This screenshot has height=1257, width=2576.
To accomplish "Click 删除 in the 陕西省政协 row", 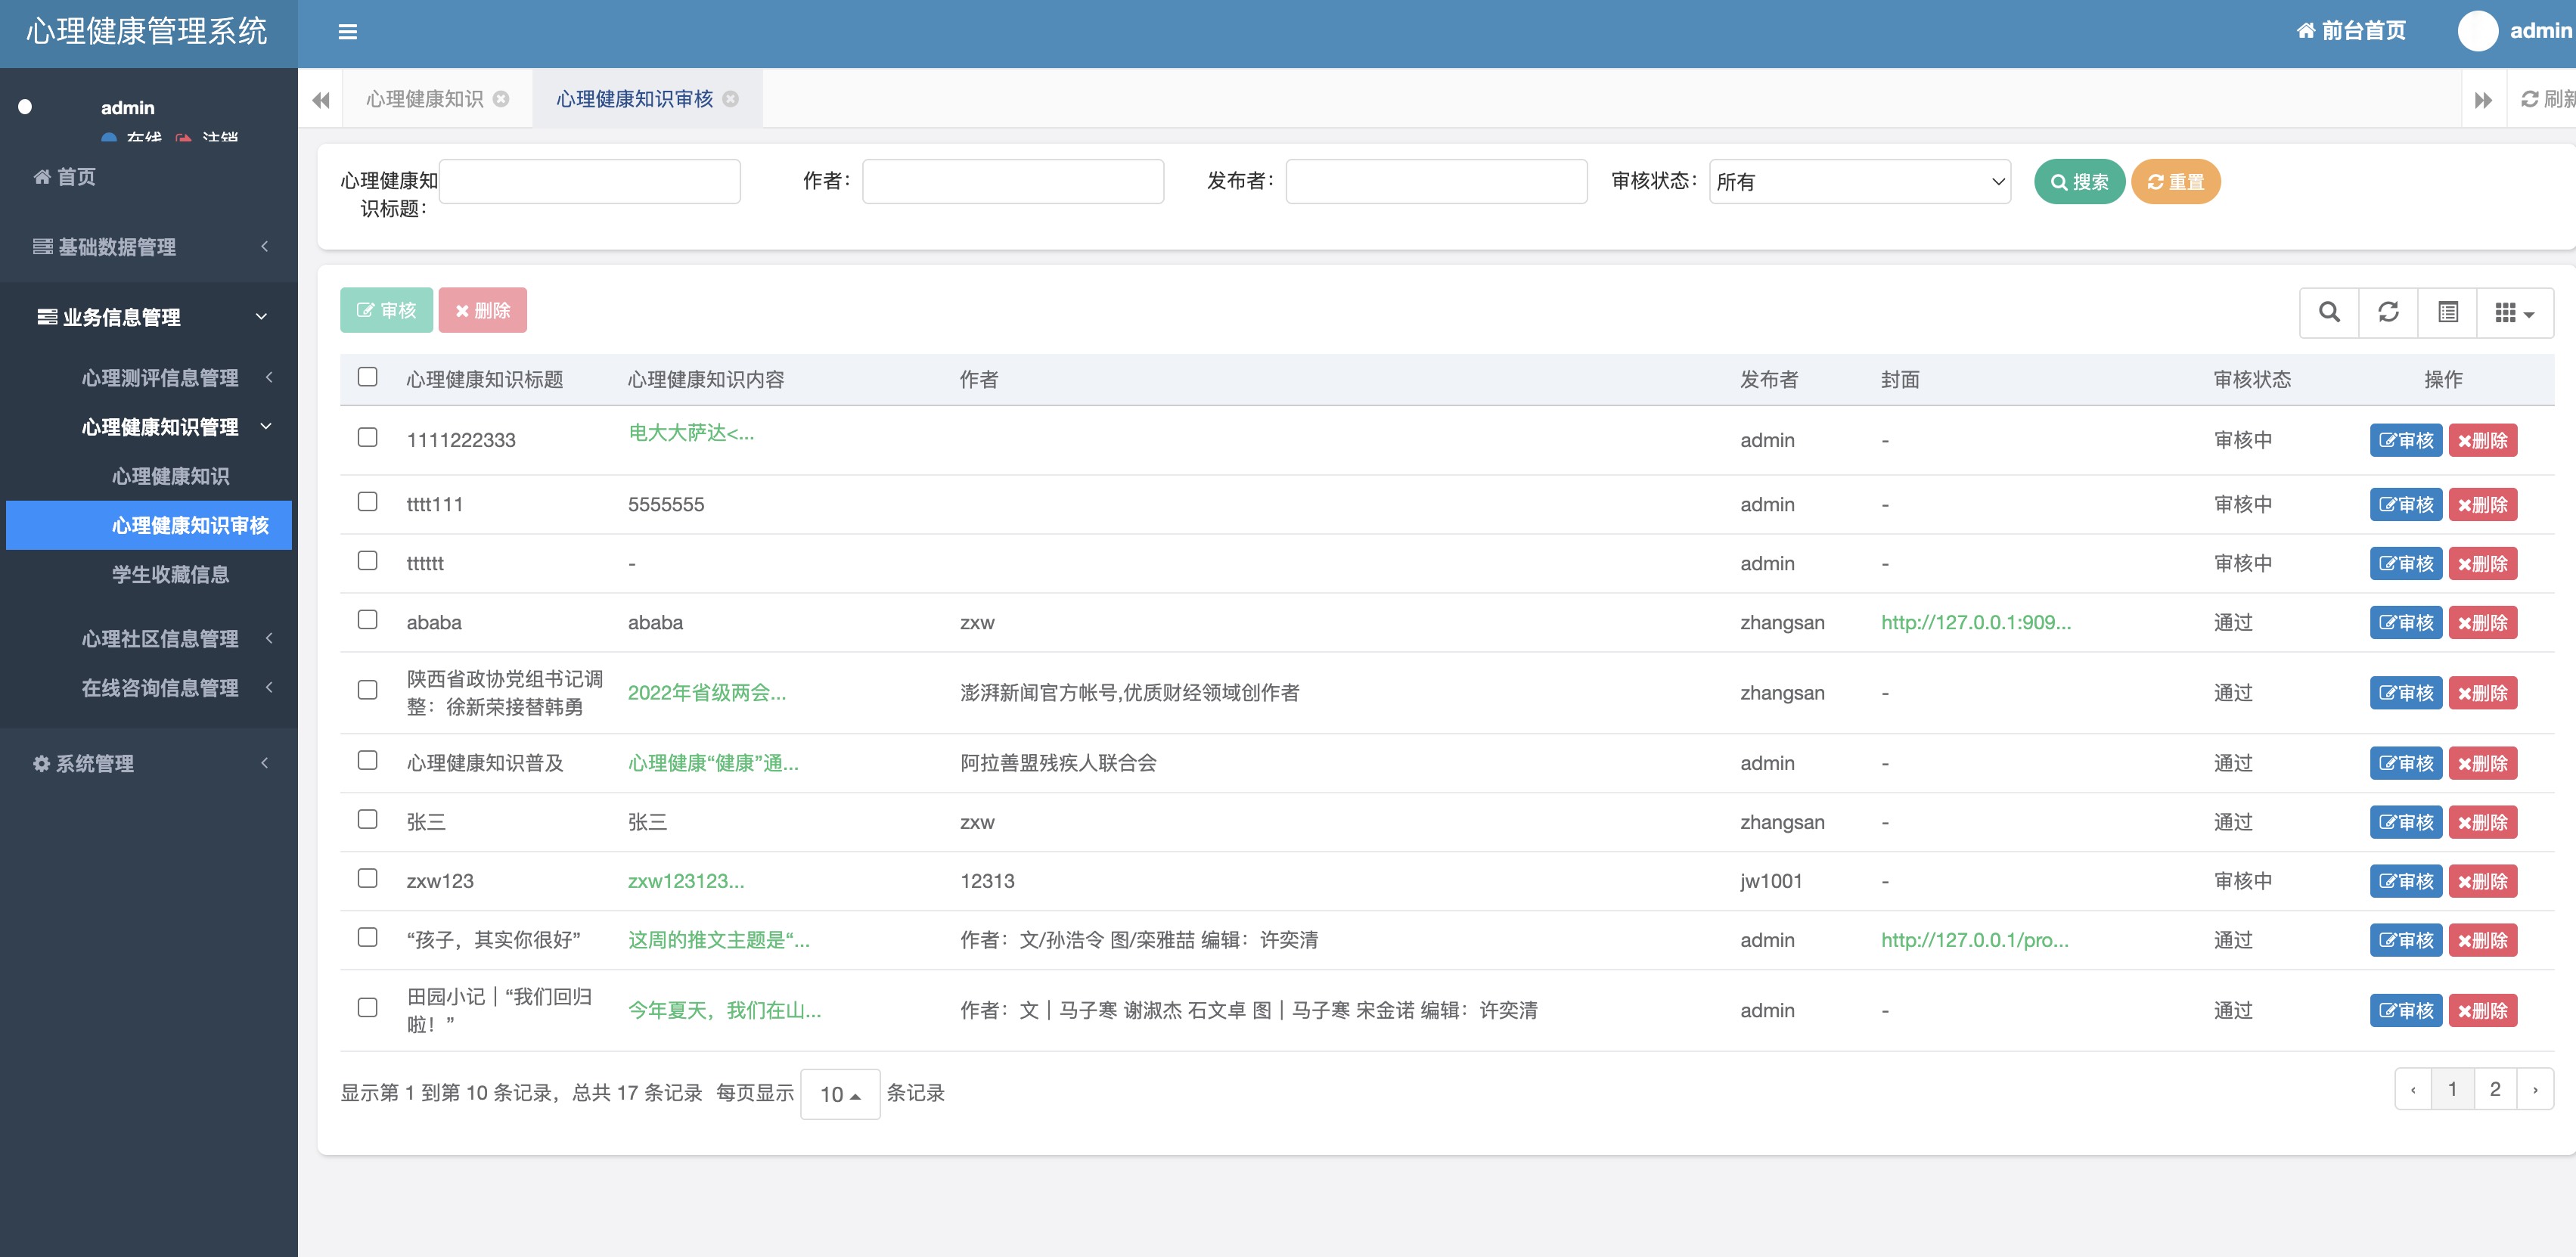I will click(x=2482, y=693).
